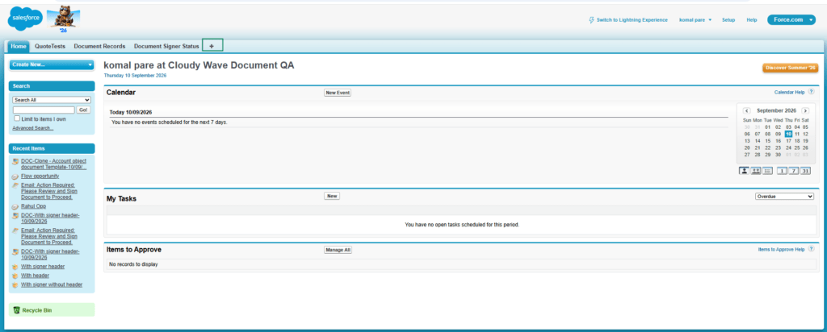Click the Help link in header
The height and width of the screenshot is (332, 827).
(x=752, y=20)
